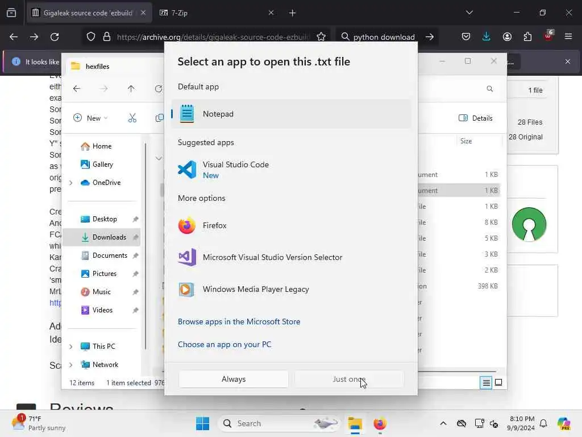Show hidden system tray icons
Image resolution: width=582 pixels, height=437 pixels.
443,423
